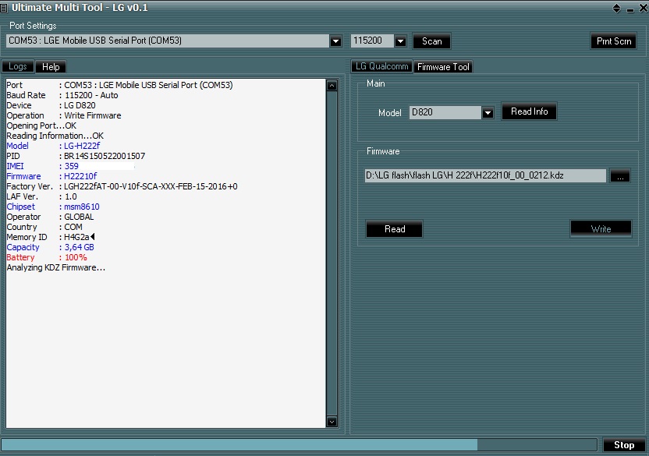Viewport: 649px width, 456px height.
Task: Click the Prnt Scrn button
Action: [x=613, y=41]
